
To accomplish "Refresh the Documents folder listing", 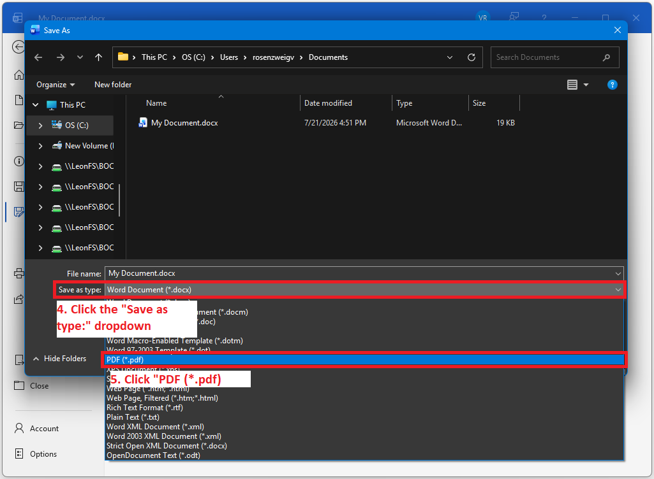I will pyautogui.click(x=472, y=57).
